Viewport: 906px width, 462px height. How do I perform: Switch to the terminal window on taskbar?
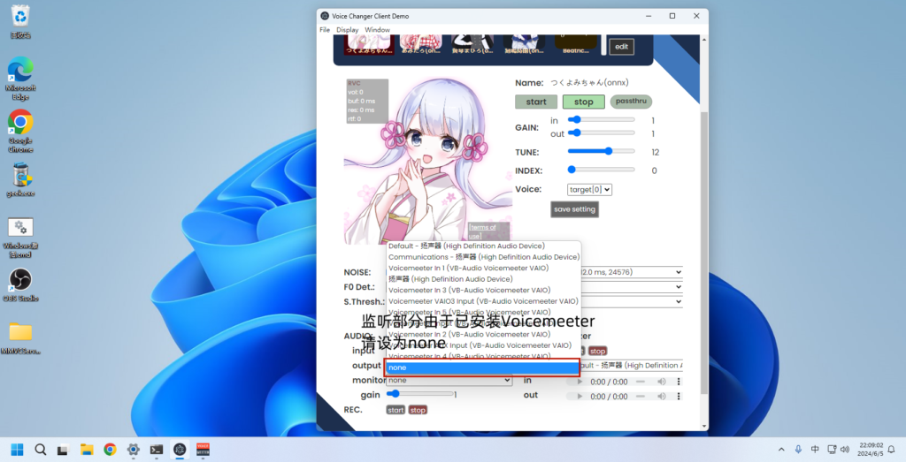pos(157,450)
